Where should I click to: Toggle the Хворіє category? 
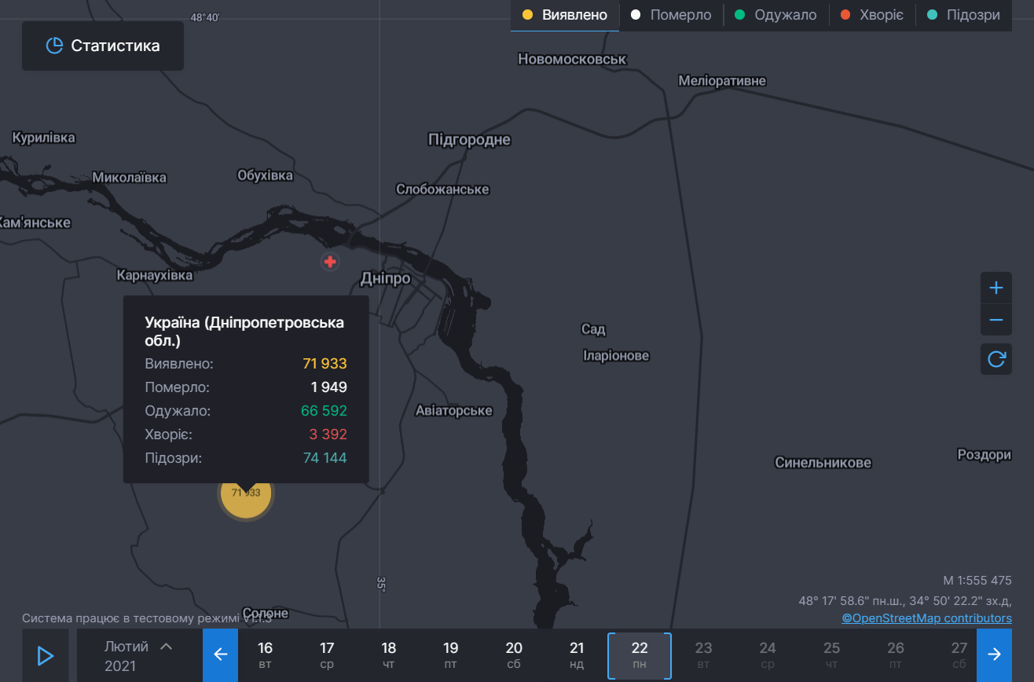[872, 15]
